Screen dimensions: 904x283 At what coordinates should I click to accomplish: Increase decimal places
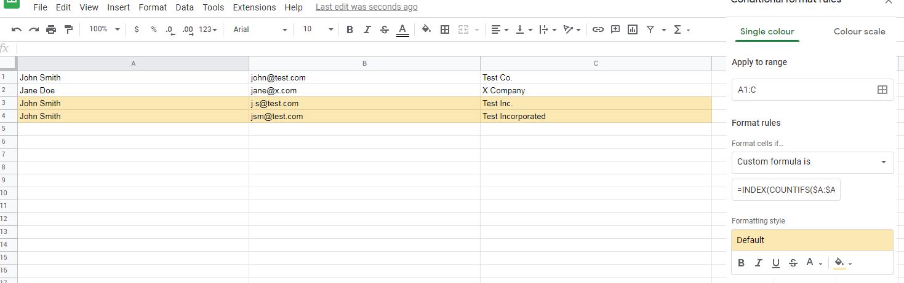pyautogui.click(x=188, y=29)
